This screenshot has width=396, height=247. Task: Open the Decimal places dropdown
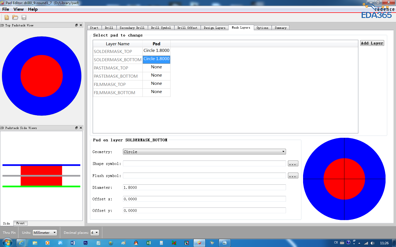95,232
